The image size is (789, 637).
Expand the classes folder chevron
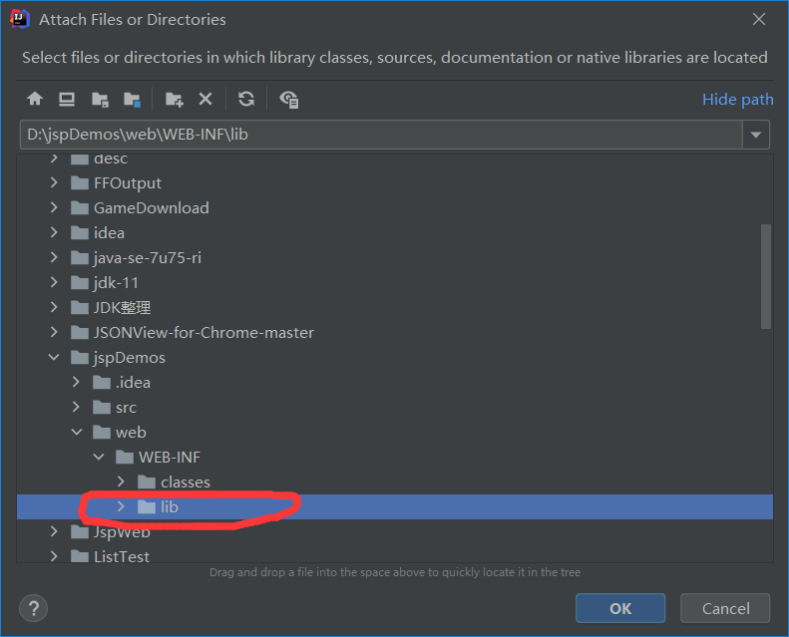pyautogui.click(x=121, y=481)
